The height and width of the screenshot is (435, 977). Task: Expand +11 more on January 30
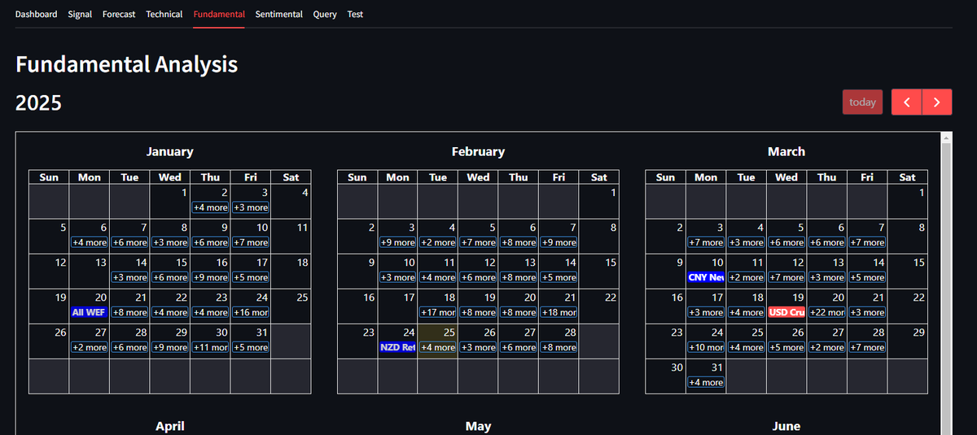[x=210, y=347]
